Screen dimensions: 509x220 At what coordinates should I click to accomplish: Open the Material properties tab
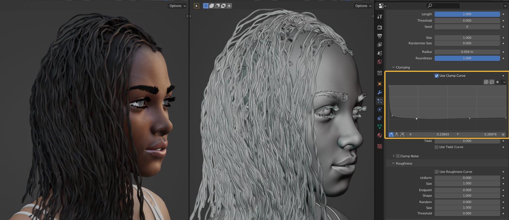click(379, 135)
